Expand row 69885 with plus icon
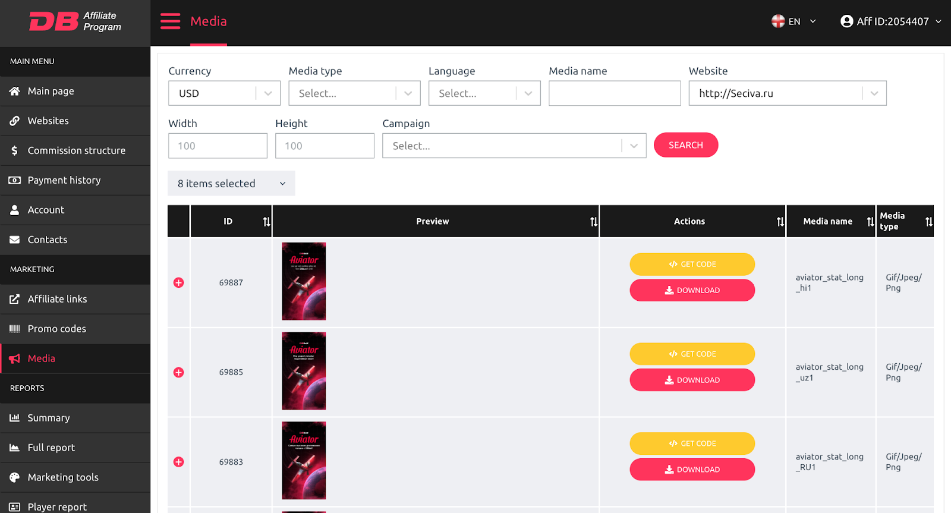The image size is (951, 513). point(178,372)
